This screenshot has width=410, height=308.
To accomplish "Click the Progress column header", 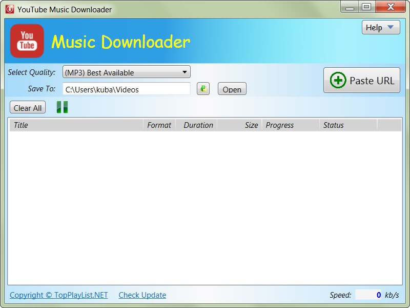I will click(x=291, y=125).
